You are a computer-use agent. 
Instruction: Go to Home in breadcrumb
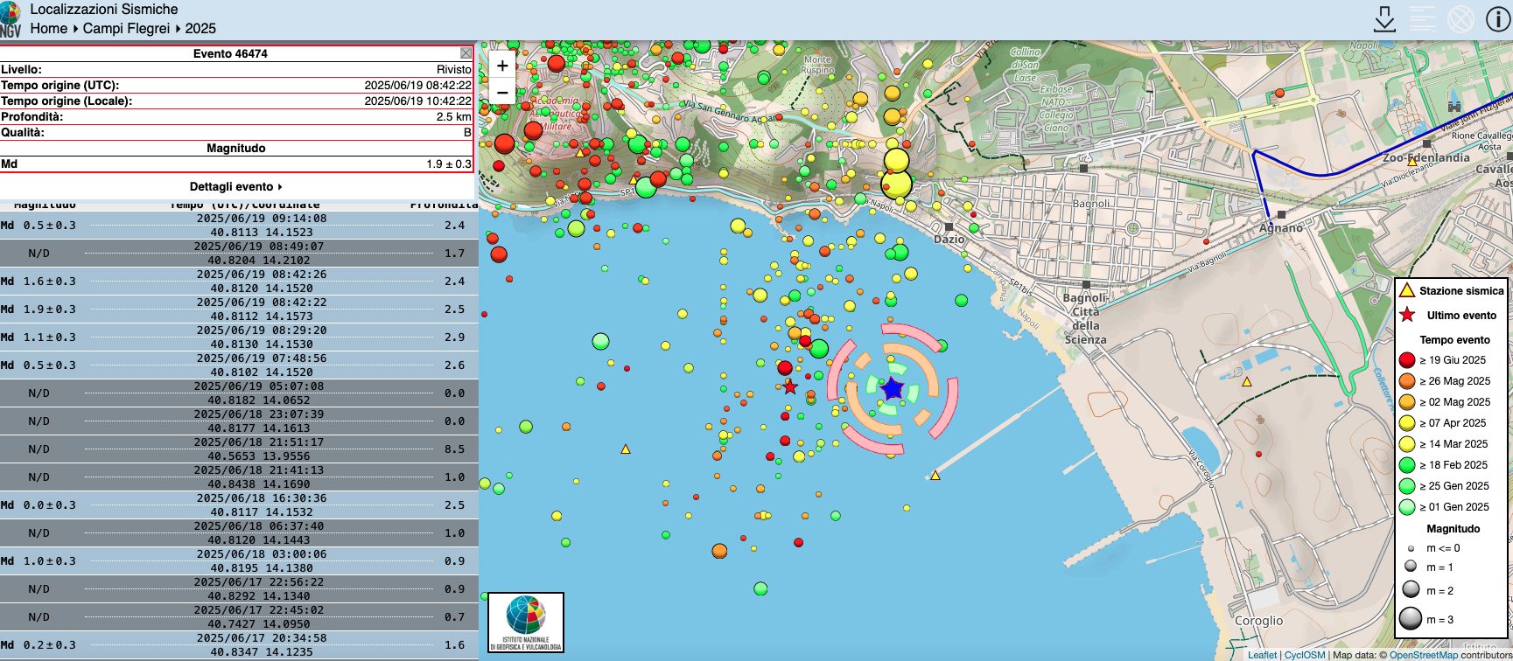48,28
